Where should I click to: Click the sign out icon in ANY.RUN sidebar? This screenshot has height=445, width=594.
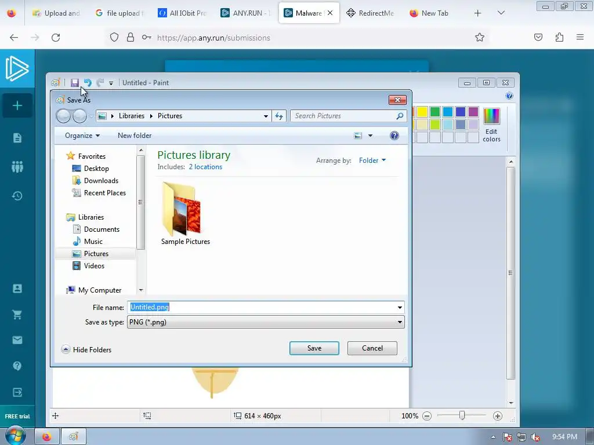click(17, 392)
